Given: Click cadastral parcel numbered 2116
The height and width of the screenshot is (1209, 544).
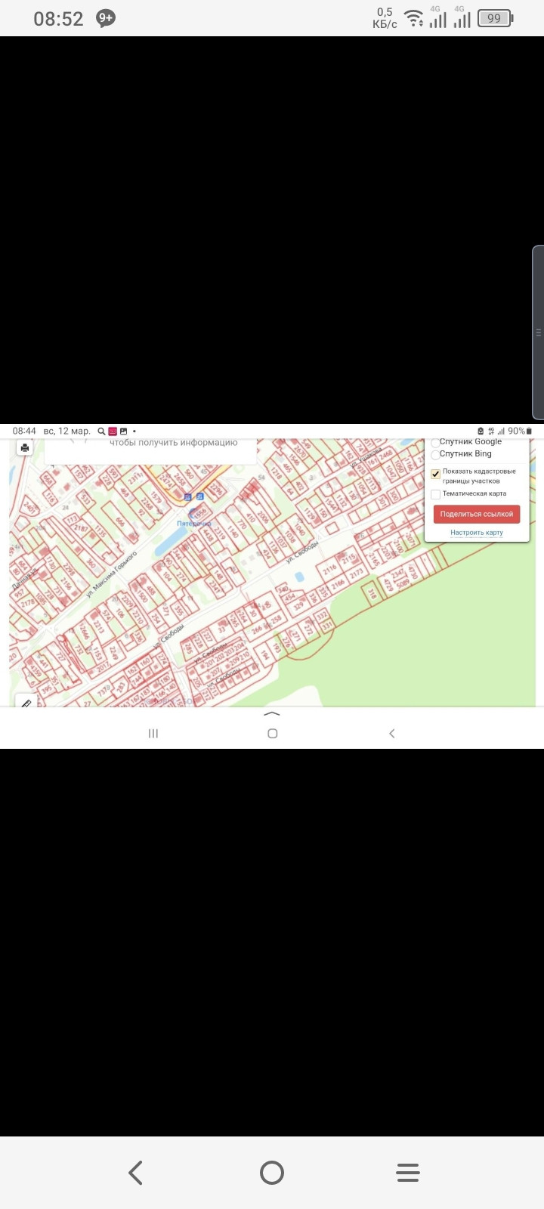Looking at the screenshot, I should [329, 569].
